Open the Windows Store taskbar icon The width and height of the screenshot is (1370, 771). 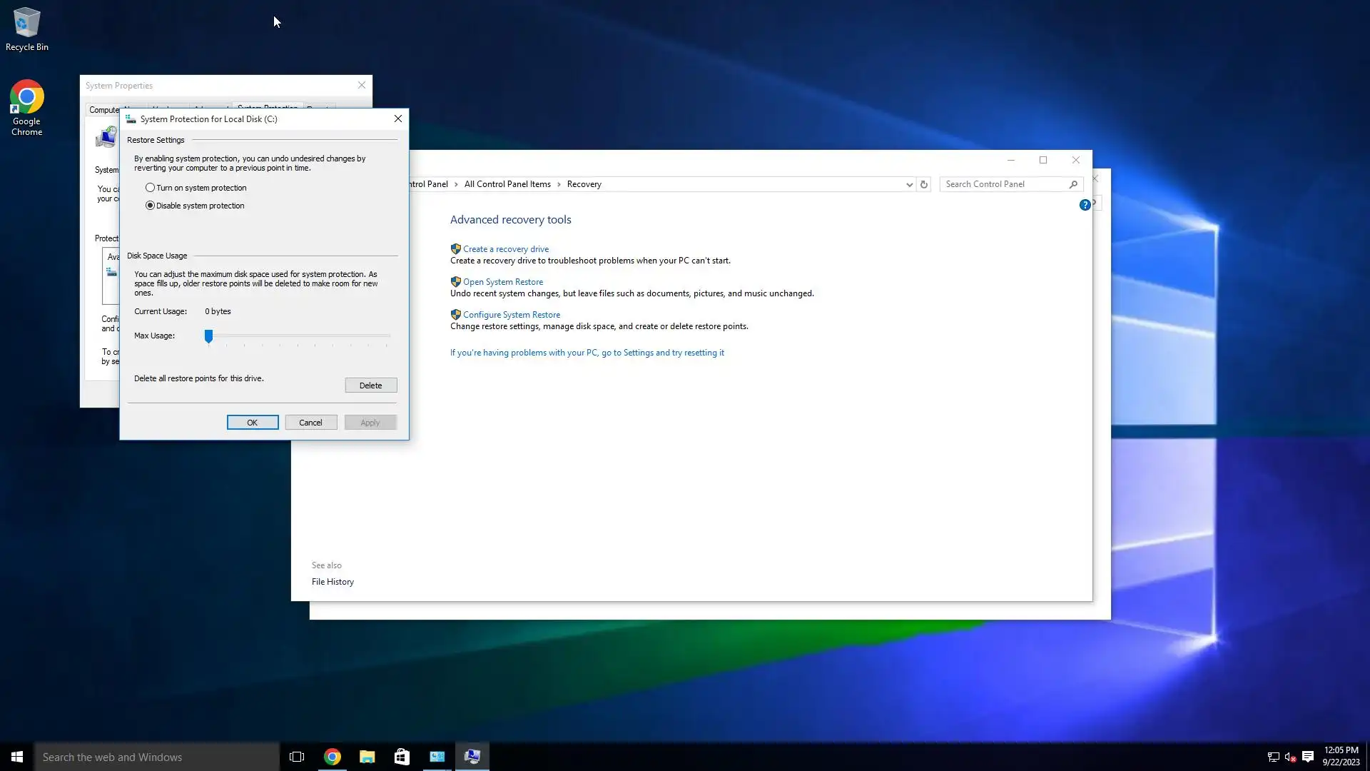click(x=402, y=757)
